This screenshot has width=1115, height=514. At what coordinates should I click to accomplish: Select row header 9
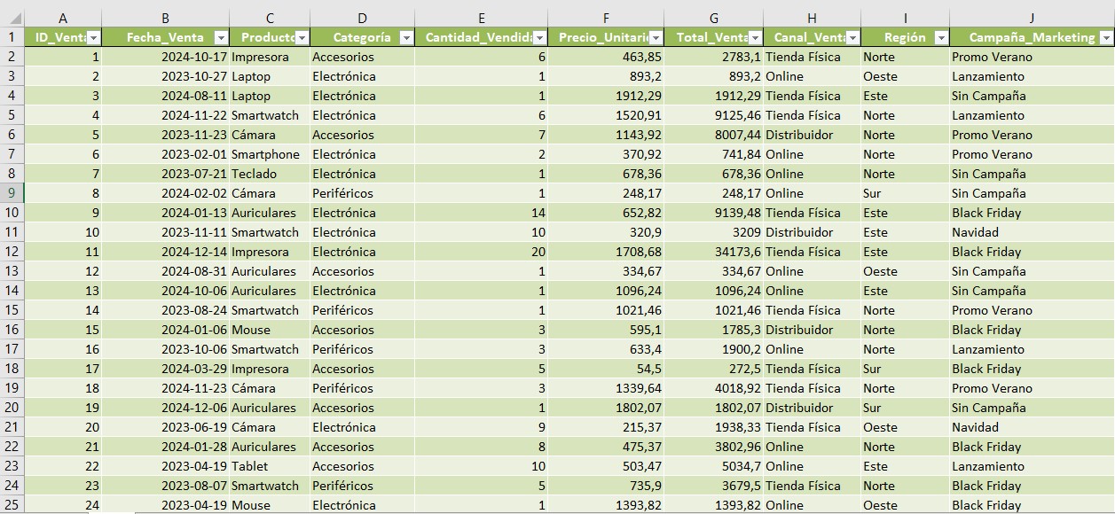tap(12, 193)
